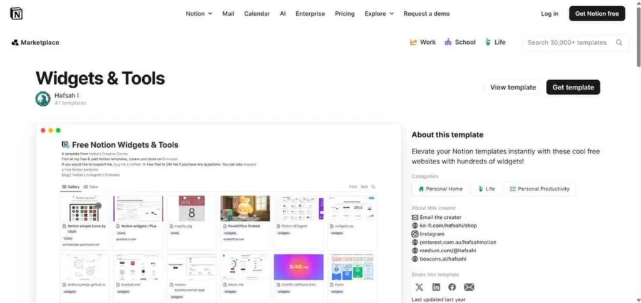Open the Instagram creator link

(x=432, y=234)
